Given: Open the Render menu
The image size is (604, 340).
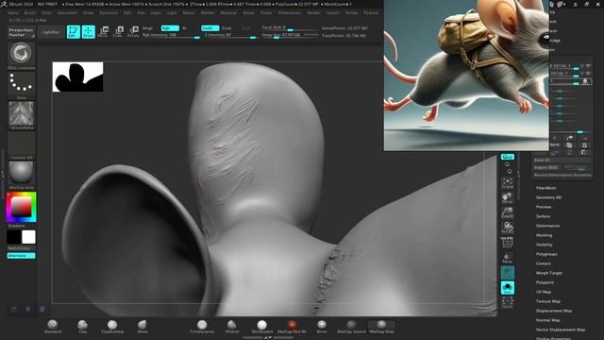Looking at the screenshot, I should (313, 12).
